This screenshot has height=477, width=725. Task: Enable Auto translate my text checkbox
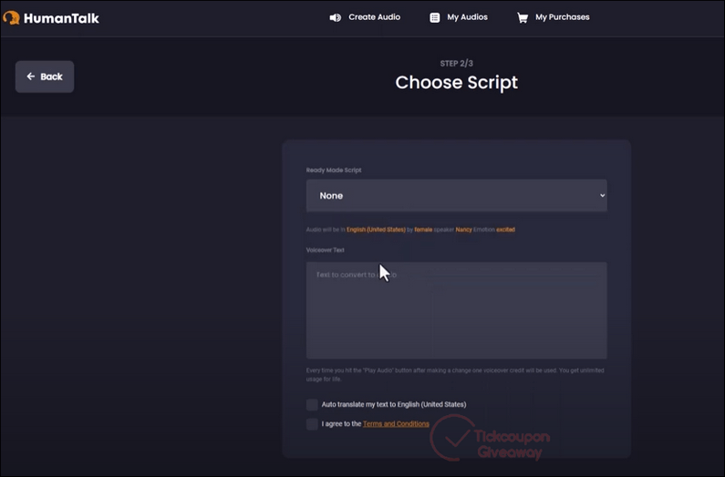tap(312, 404)
